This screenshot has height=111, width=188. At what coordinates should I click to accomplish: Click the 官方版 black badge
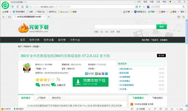pyautogui.click(x=161, y=55)
